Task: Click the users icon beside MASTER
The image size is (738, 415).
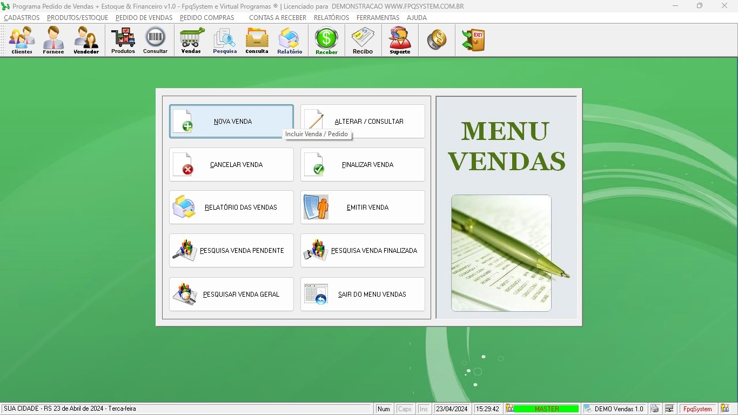Action: tap(509, 409)
